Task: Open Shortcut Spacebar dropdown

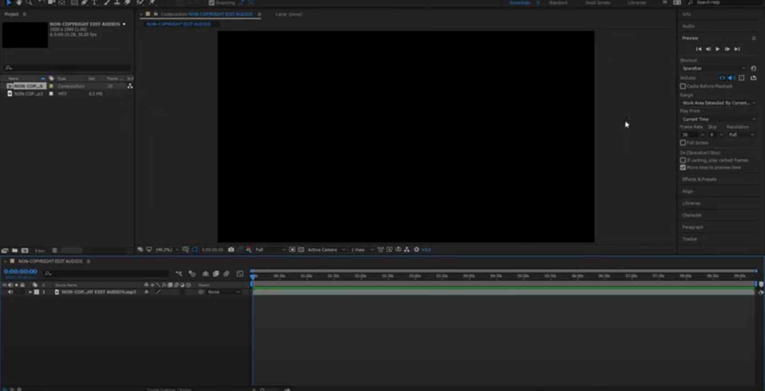Action: coord(714,68)
